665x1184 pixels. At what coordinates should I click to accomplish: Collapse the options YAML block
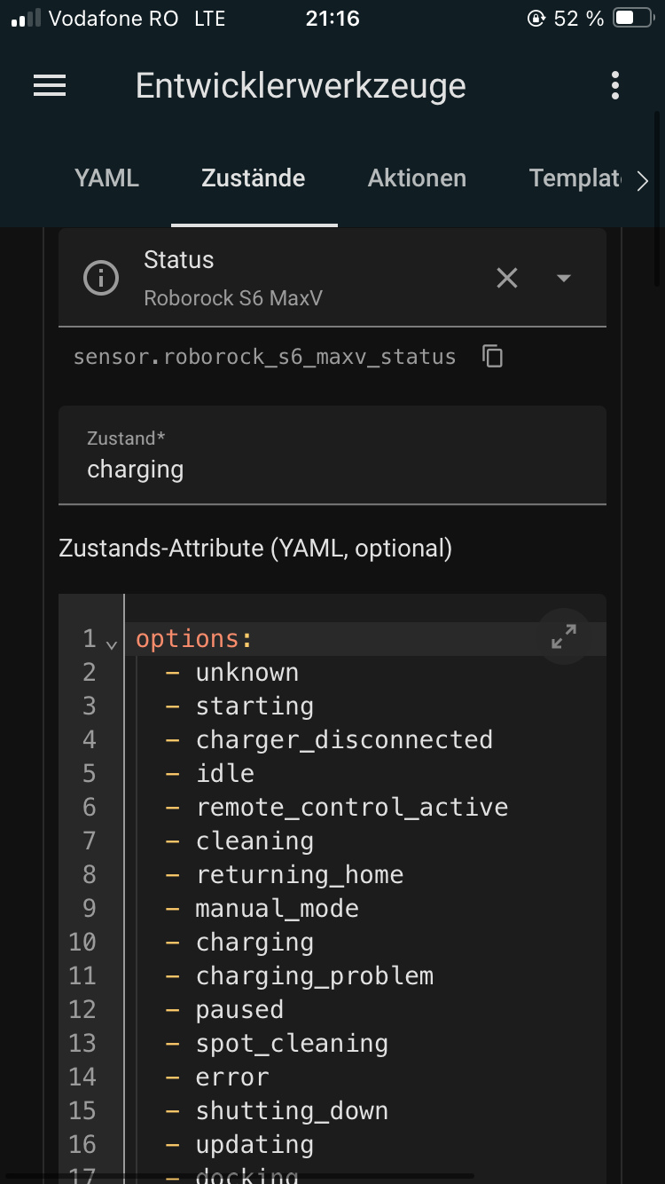tap(112, 643)
